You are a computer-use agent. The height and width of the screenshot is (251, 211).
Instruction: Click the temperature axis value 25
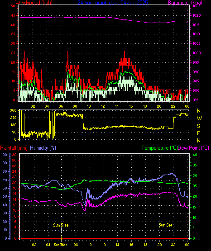(x=195, y=186)
